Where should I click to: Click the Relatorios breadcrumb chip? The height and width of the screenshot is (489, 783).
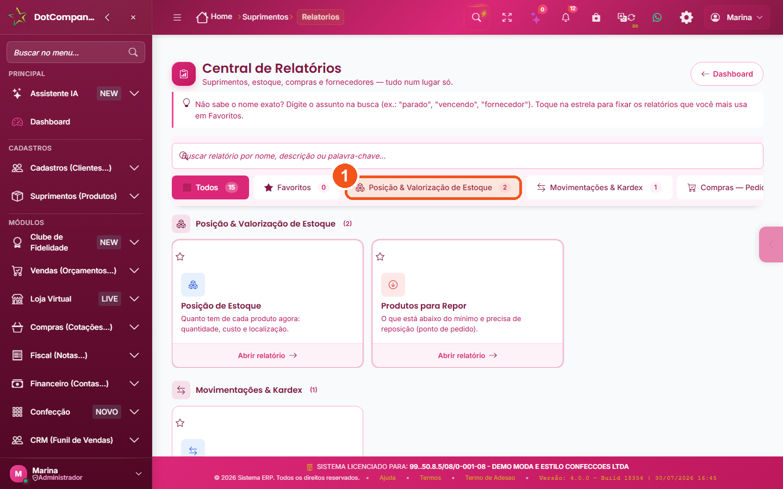pyautogui.click(x=320, y=17)
